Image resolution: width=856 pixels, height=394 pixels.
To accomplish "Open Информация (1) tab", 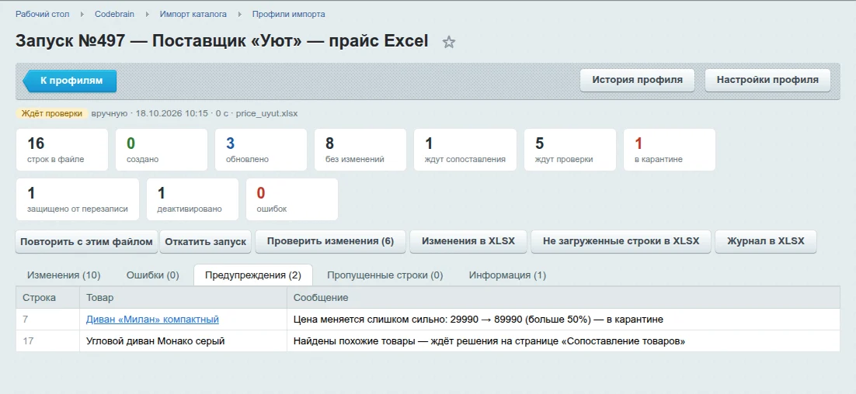I will click(x=507, y=275).
